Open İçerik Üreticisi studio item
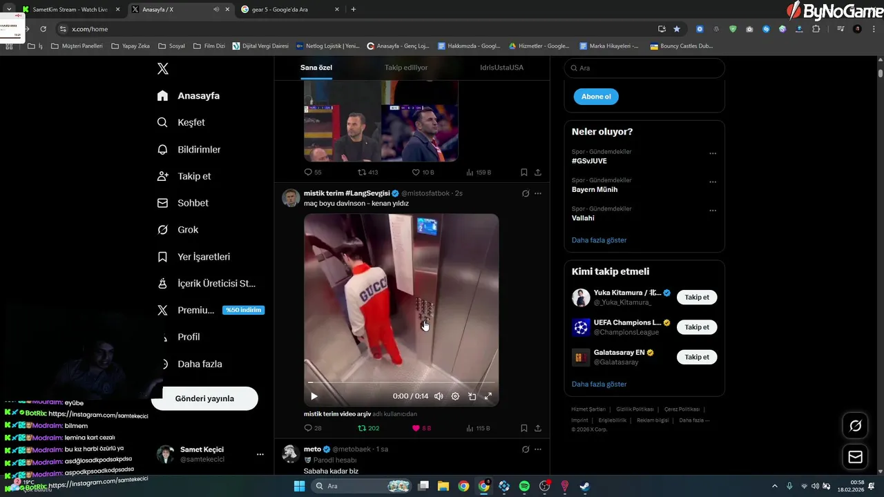This screenshot has width=884, height=497. (206, 283)
